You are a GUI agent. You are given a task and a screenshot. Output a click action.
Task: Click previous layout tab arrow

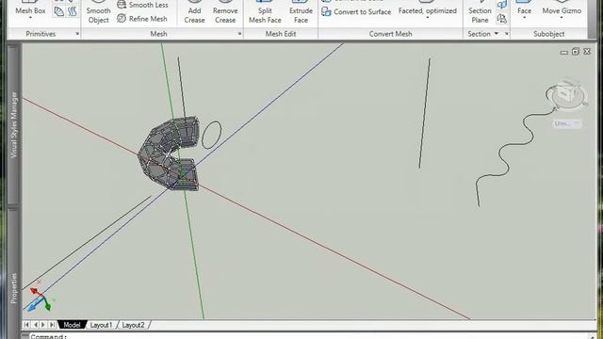(x=36, y=325)
